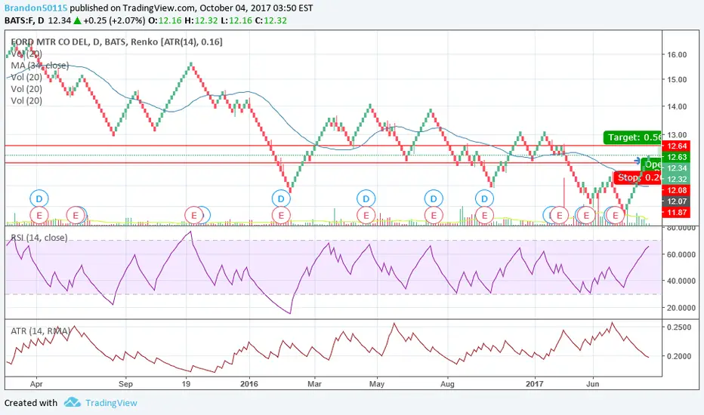Click the red Stop label
Viewport: 704px width, 415px height.
pyautogui.click(x=638, y=177)
